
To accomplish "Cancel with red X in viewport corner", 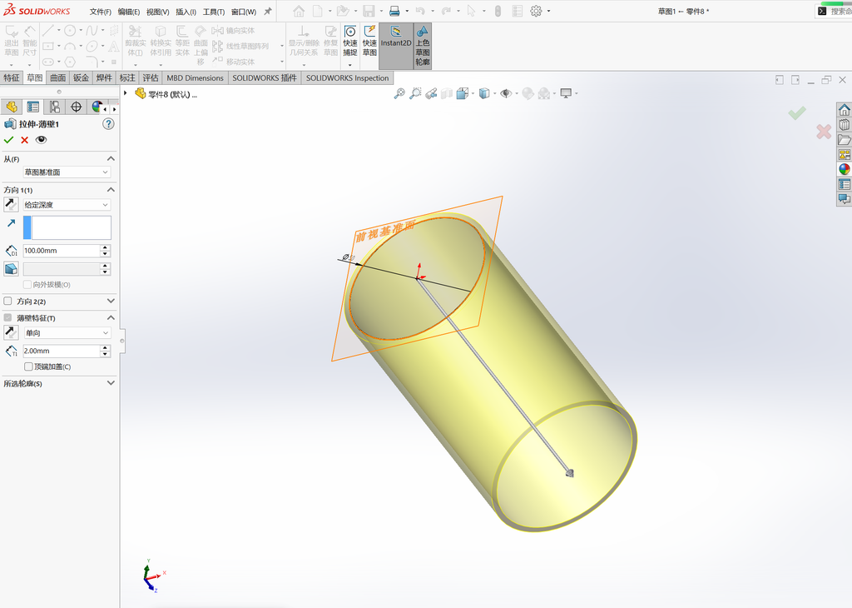I will (824, 131).
